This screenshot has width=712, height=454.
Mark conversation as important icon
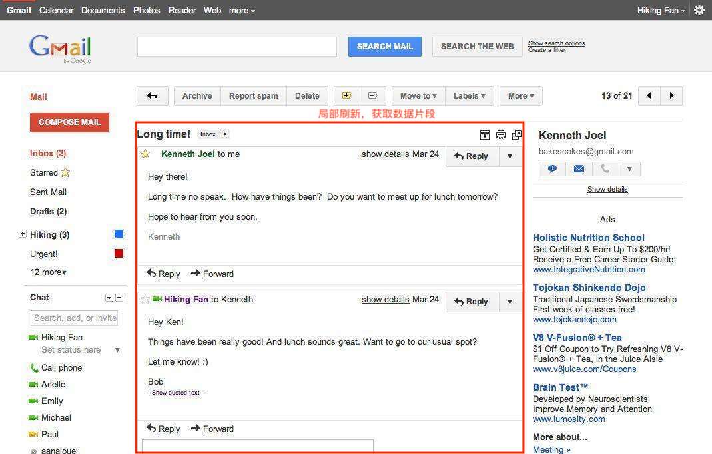(346, 96)
